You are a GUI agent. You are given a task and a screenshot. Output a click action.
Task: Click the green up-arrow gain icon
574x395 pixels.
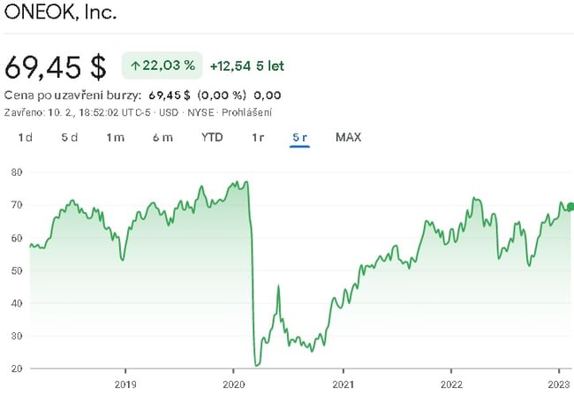click(x=135, y=65)
